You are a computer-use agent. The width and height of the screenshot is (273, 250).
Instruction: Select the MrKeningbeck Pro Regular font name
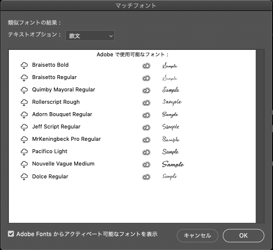pyautogui.click(x=66, y=139)
